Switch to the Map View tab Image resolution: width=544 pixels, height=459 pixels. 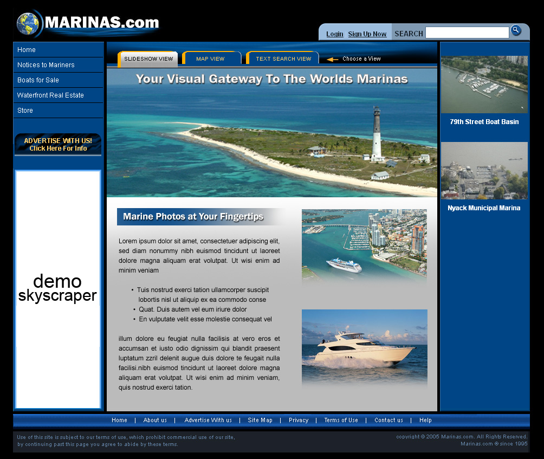pyautogui.click(x=211, y=59)
